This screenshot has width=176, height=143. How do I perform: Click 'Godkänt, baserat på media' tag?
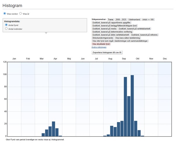coord(104,29)
